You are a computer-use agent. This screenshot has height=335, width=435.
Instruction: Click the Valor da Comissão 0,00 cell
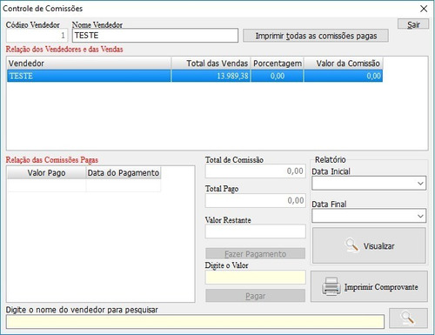(x=344, y=76)
